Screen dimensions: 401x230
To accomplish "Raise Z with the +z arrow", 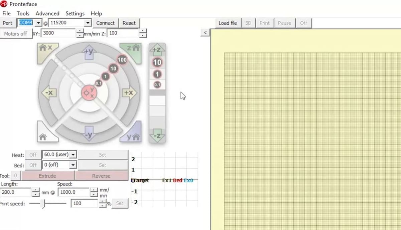I will (x=157, y=50).
